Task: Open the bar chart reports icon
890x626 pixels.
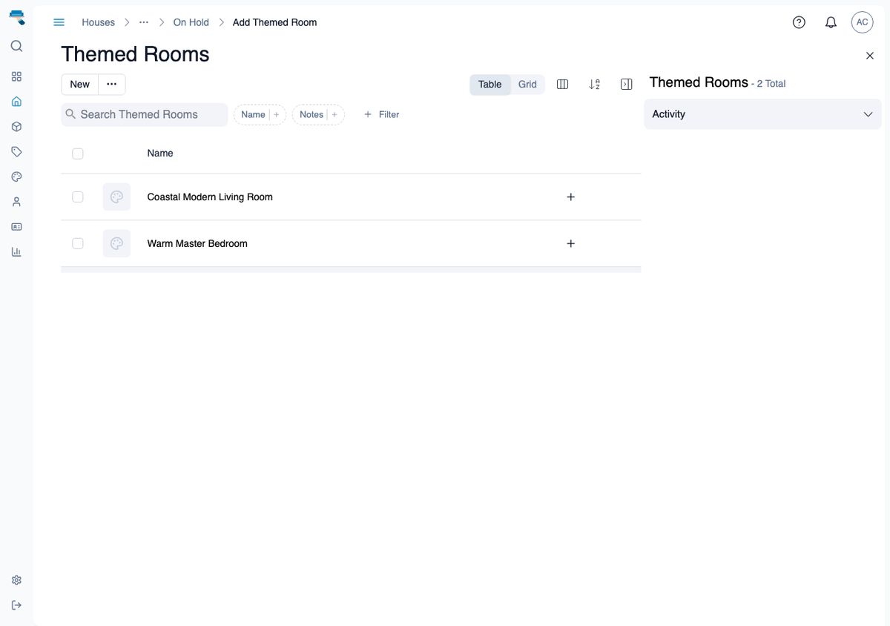Action: [x=16, y=251]
